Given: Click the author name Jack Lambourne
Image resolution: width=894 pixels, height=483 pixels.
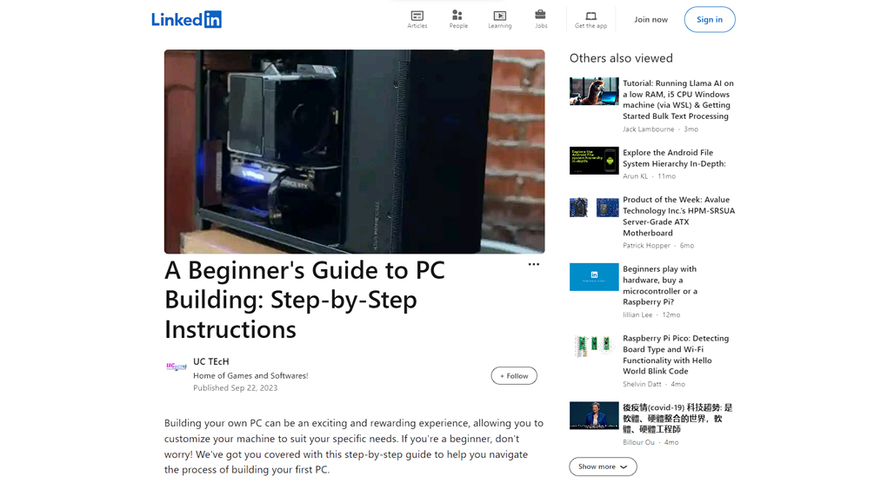Looking at the screenshot, I should (x=648, y=129).
